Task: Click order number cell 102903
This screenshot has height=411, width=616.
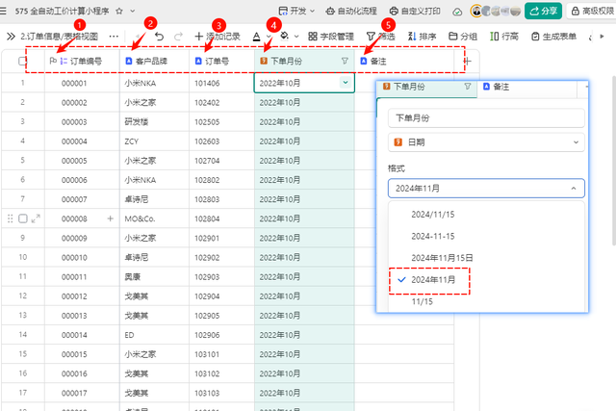Action: click(222, 276)
